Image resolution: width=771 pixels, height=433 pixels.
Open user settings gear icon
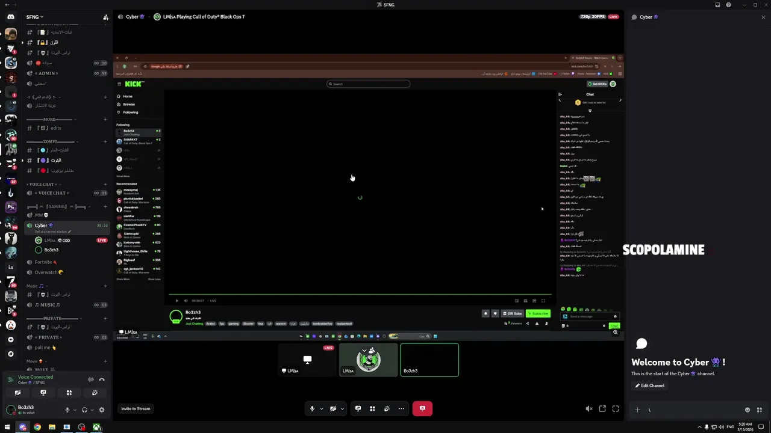click(101, 410)
